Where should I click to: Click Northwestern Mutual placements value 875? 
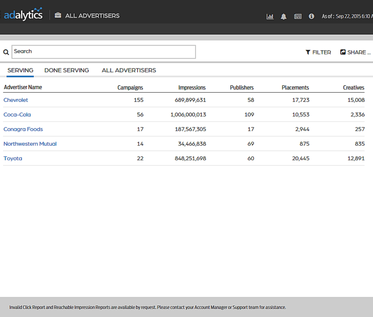point(304,144)
